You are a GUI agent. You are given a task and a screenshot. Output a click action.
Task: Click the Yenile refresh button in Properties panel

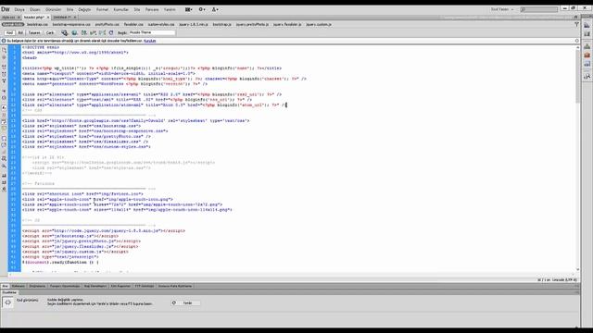coord(185,302)
